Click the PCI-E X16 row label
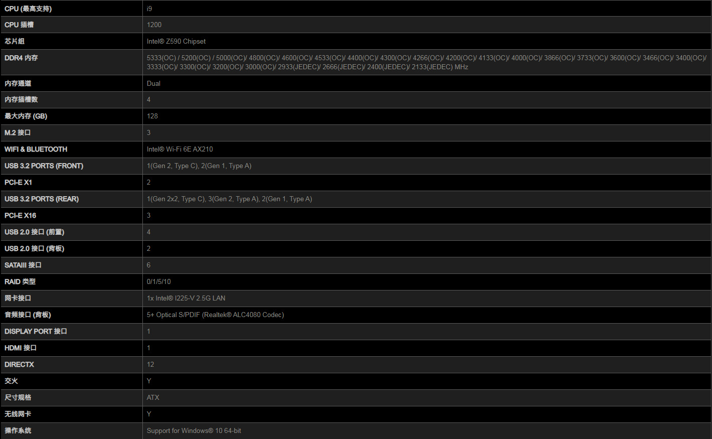The width and height of the screenshot is (712, 439). pyautogui.click(x=20, y=215)
